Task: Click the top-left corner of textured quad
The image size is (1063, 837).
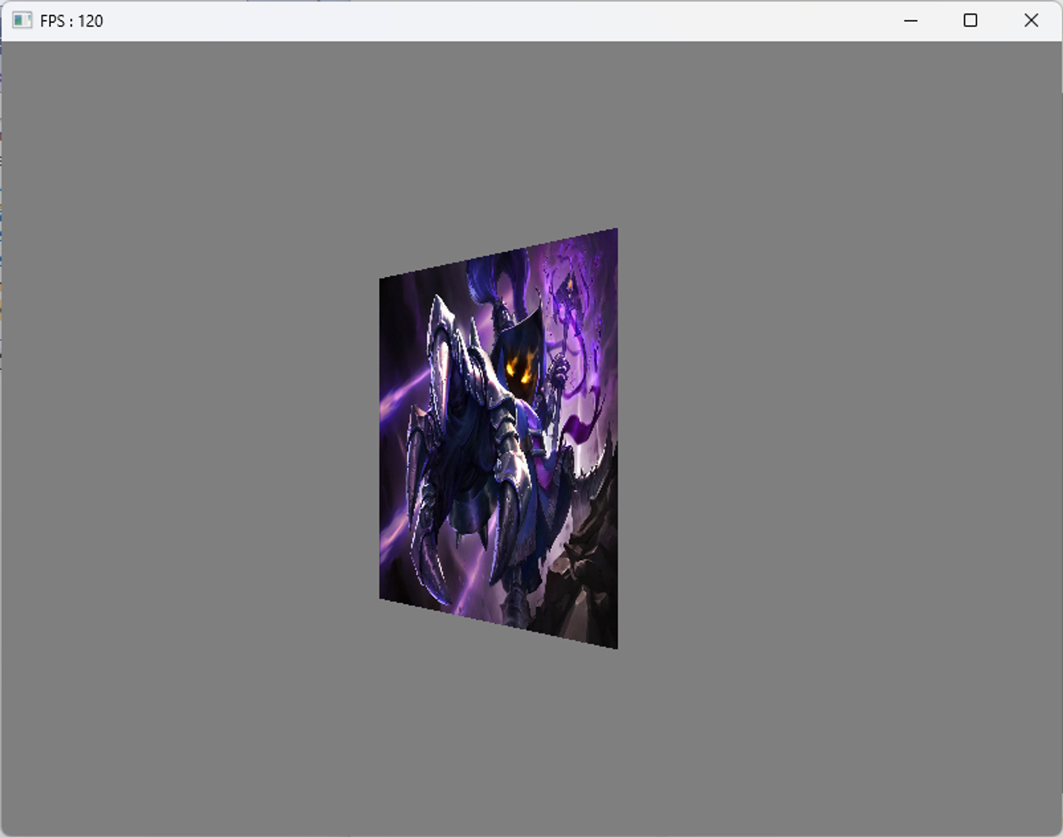Action: tap(382, 280)
